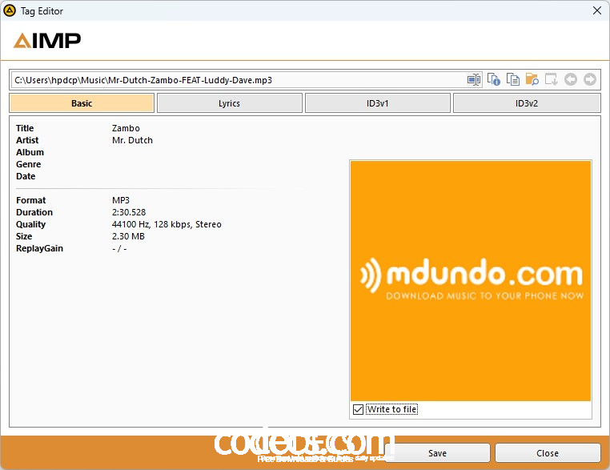Click the mdundo.com album art image
Image resolution: width=610 pixels, height=470 pixels.
[x=471, y=281]
